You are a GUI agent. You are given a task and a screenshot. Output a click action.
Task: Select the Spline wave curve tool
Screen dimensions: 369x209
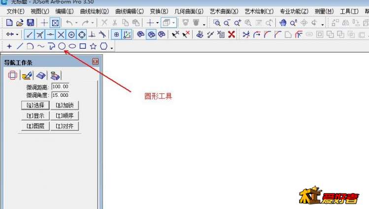(41, 46)
